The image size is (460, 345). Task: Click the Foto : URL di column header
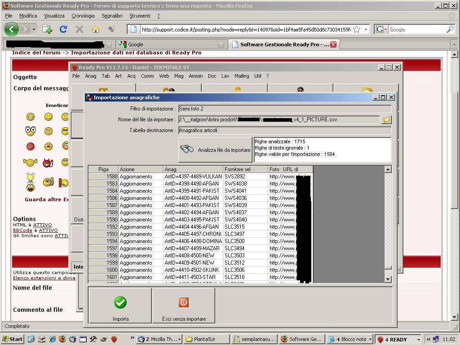(291, 169)
